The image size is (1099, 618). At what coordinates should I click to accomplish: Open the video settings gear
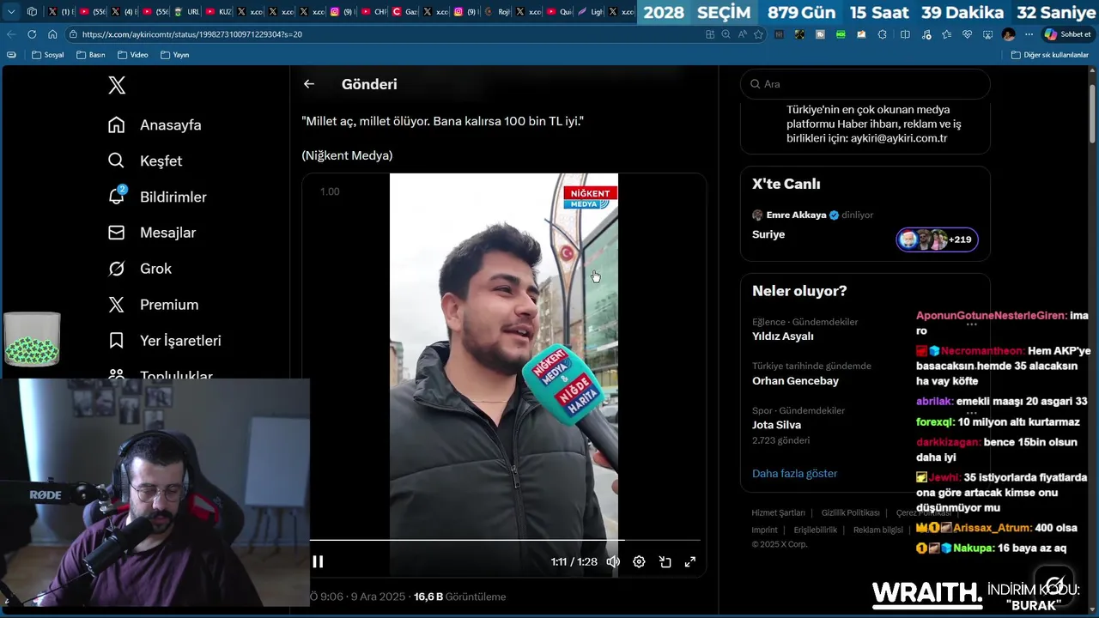coord(639,561)
